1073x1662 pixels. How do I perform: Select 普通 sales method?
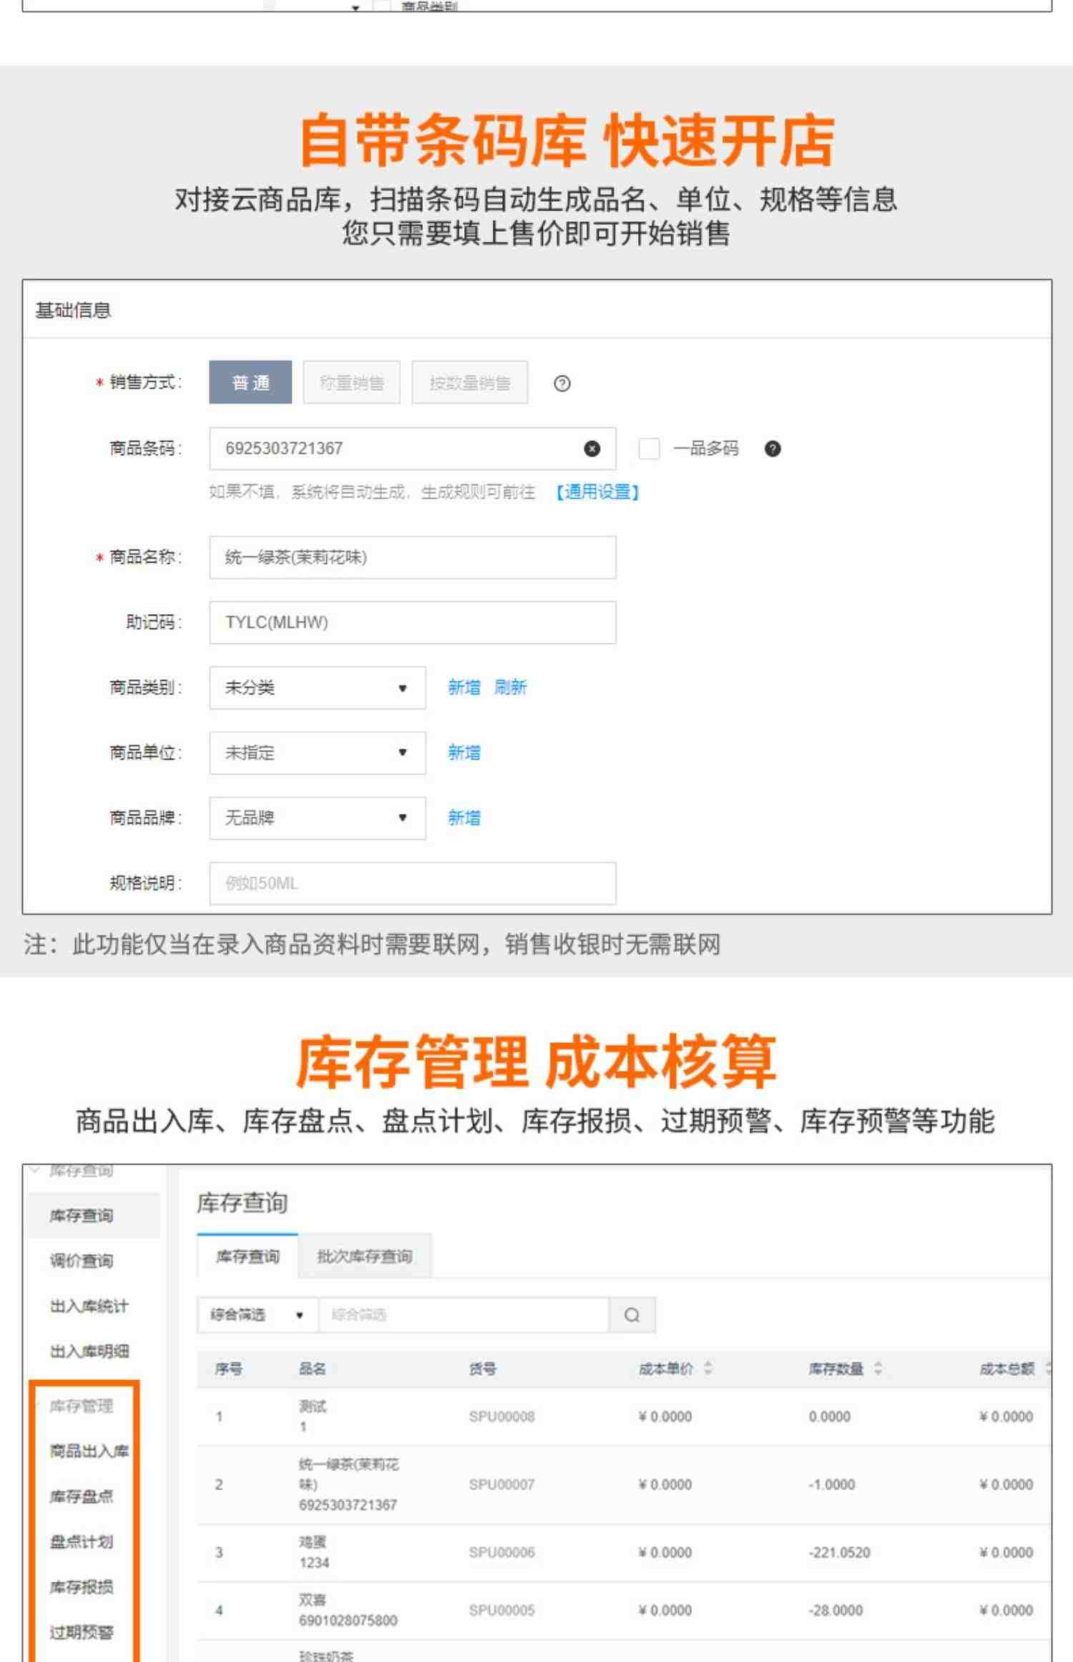click(x=250, y=382)
